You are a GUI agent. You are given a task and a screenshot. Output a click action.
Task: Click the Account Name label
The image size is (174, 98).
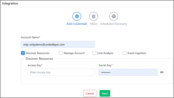[31, 37]
